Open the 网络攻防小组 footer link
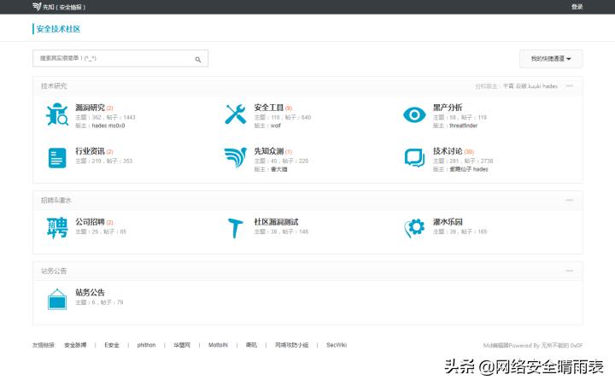This screenshot has height=386, width=615. tap(291, 345)
